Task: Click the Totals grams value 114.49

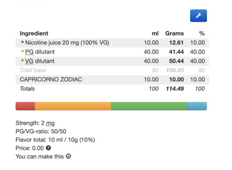Action: [175, 89]
